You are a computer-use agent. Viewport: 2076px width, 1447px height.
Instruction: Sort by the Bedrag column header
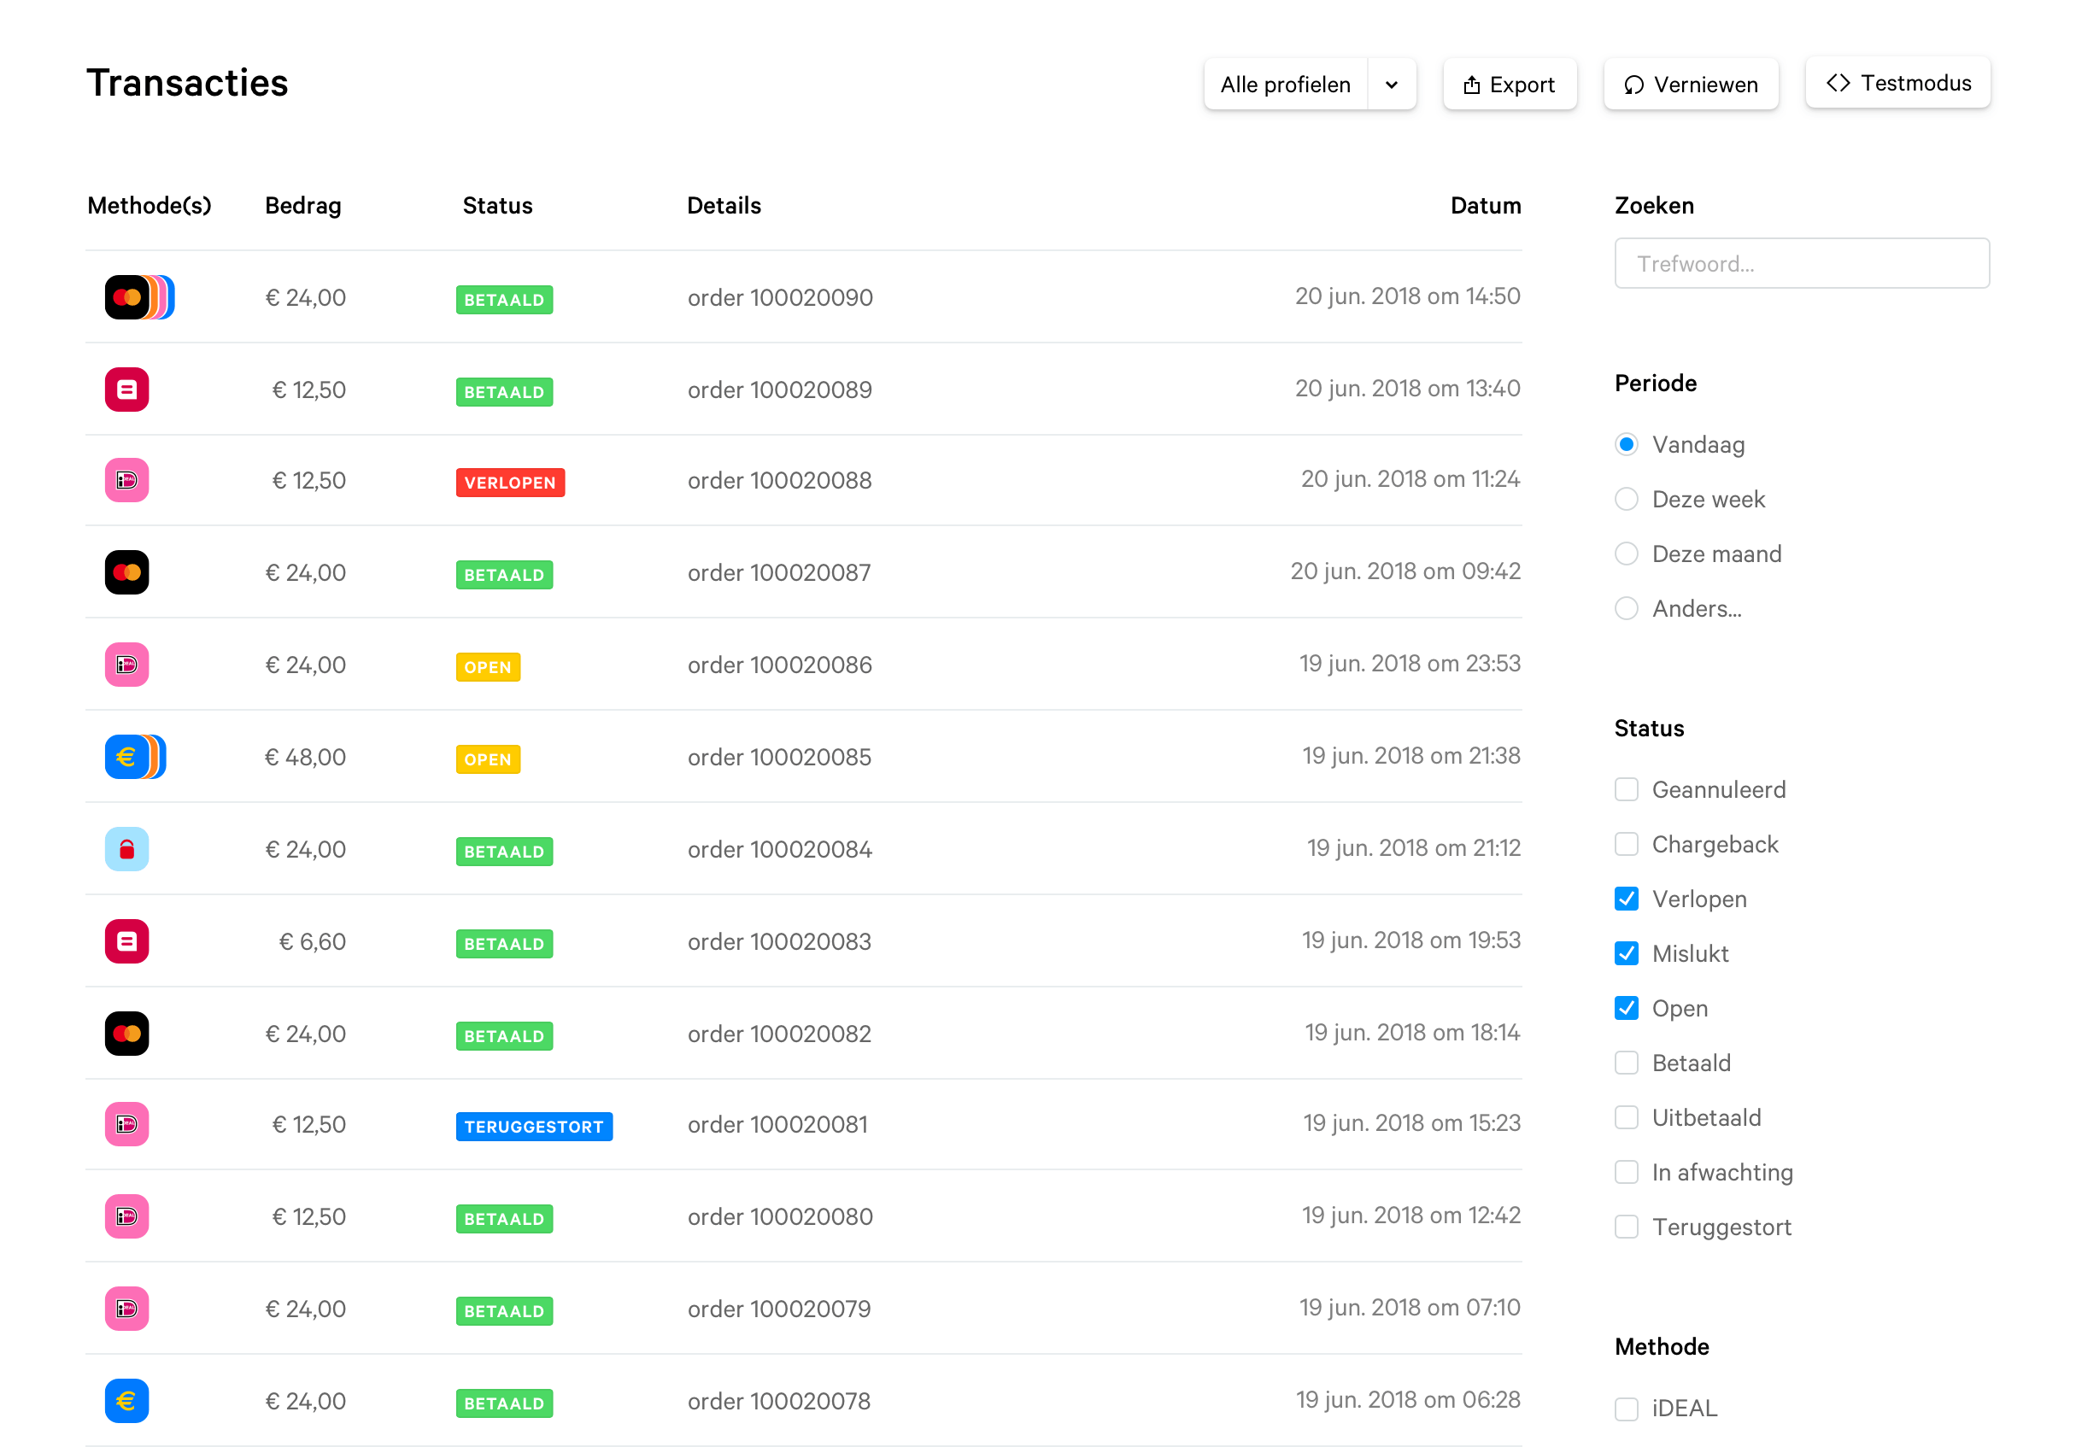tap(303, 205)
